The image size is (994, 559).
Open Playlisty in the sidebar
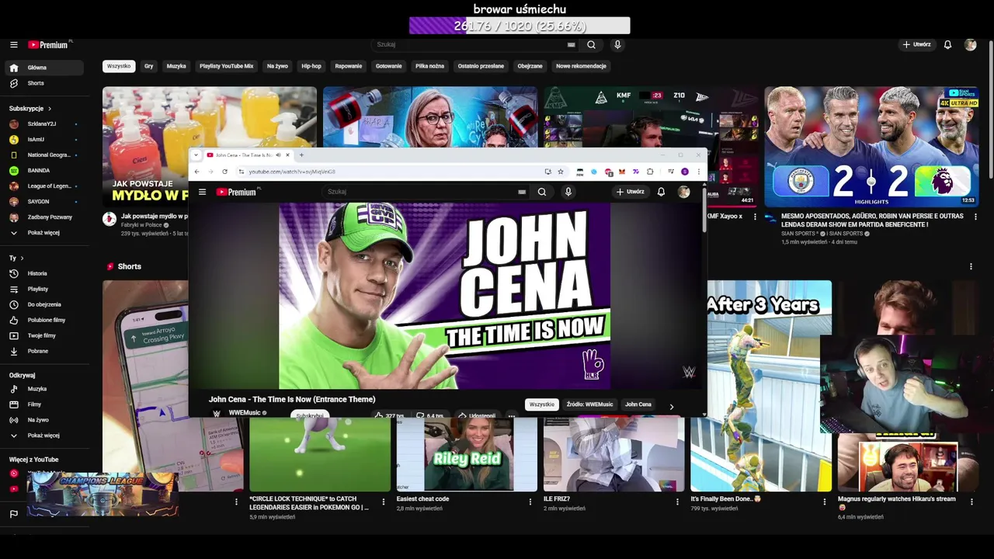point(44,289)
